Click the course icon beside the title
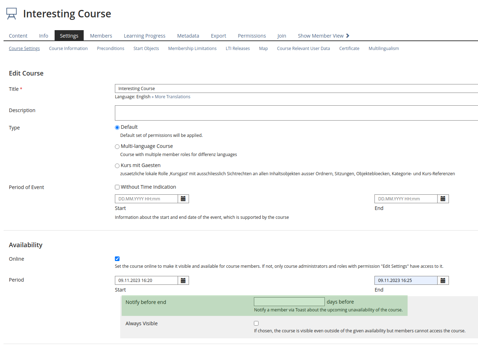 click(12, 14)
